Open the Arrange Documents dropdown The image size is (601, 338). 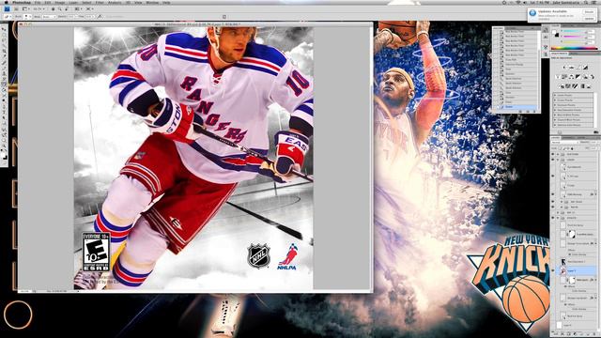(x=79, y=8)
